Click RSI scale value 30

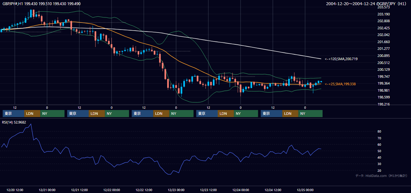(x=379, y=164)
